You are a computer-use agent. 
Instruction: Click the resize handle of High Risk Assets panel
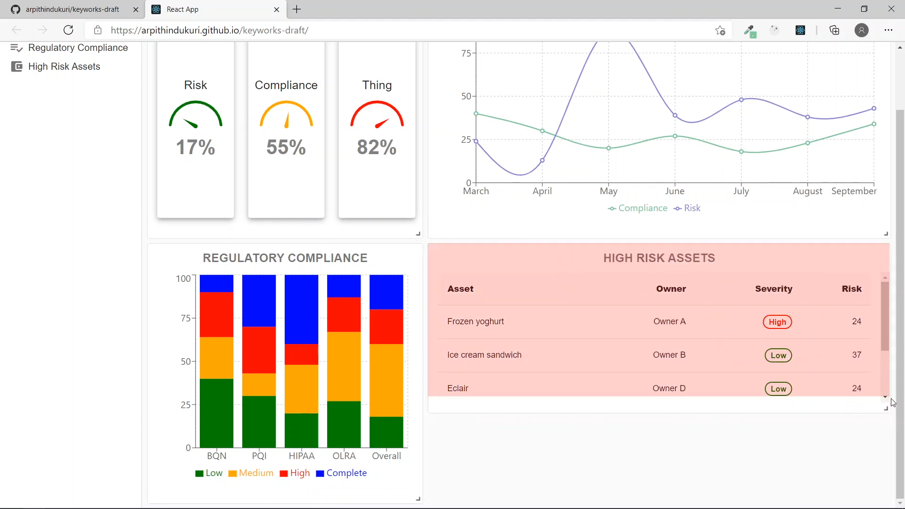[x=886, y=409]
